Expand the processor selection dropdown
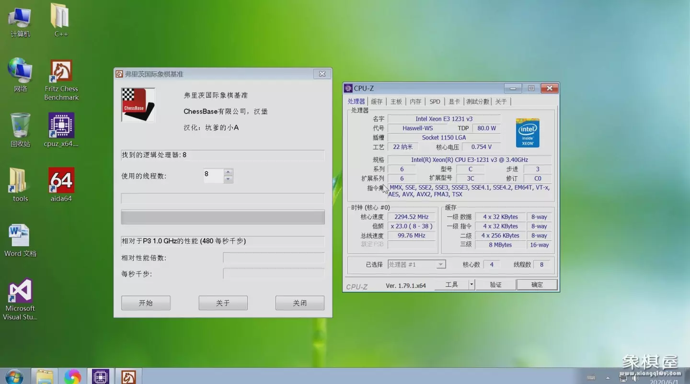 (x=441, y=265)
